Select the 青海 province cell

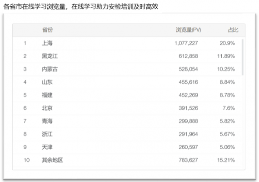(x=47, y=121)
